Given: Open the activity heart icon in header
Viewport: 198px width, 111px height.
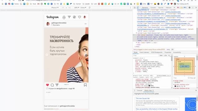Looking at the screenshot, I should click(80, 17).
